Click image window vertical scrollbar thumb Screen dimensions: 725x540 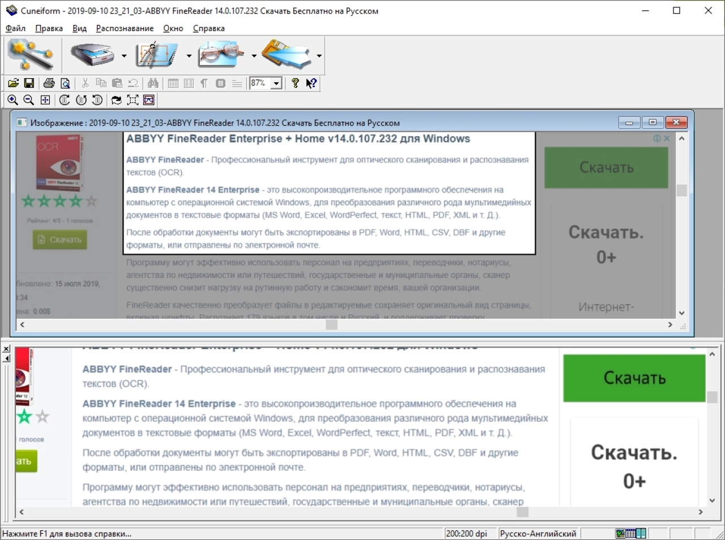coord(682,190)
